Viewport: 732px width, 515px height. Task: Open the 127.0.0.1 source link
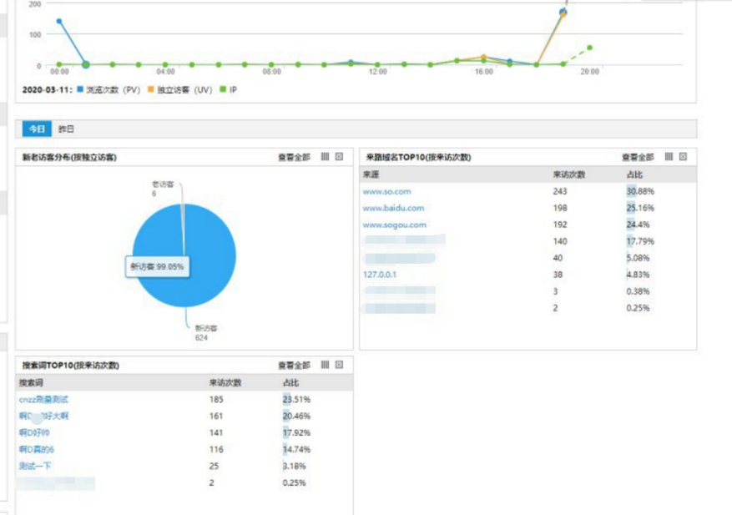tap(380, 275)
